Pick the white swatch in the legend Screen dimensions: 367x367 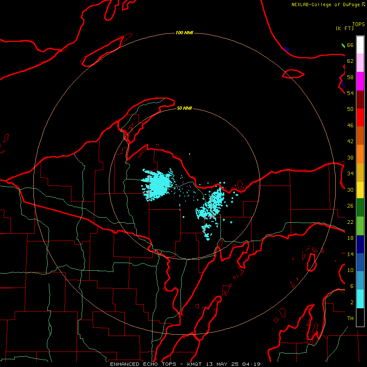360,45
